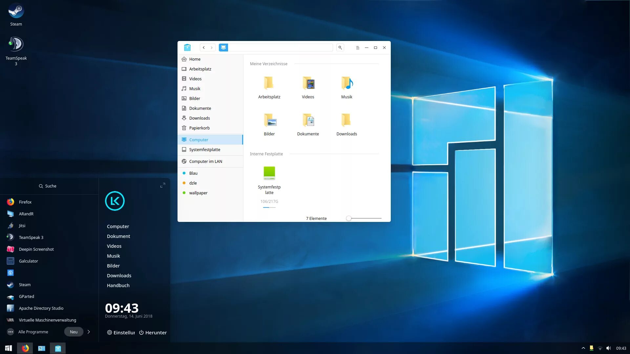Select the wallpaper tag in sidebar

pyautogui.click(x=198, y=193)
